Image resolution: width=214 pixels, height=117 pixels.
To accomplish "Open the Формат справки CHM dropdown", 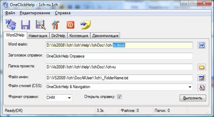I will (69, 98).
